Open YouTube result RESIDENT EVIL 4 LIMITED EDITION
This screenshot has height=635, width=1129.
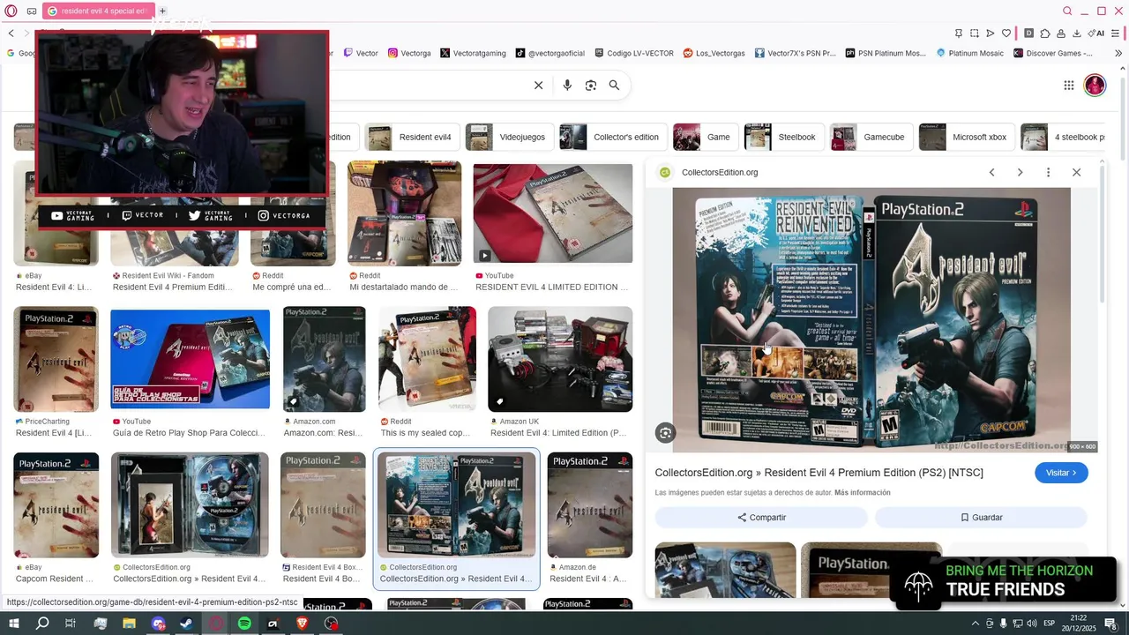pos(552,213)
